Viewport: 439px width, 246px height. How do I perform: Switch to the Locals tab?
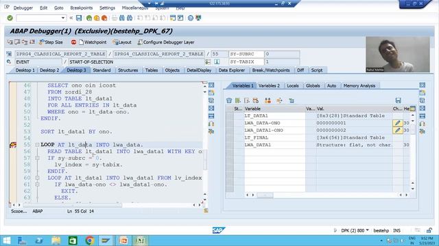tap(293, 86)
